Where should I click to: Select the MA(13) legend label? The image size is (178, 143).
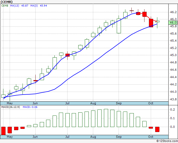[x=15, y=6]
